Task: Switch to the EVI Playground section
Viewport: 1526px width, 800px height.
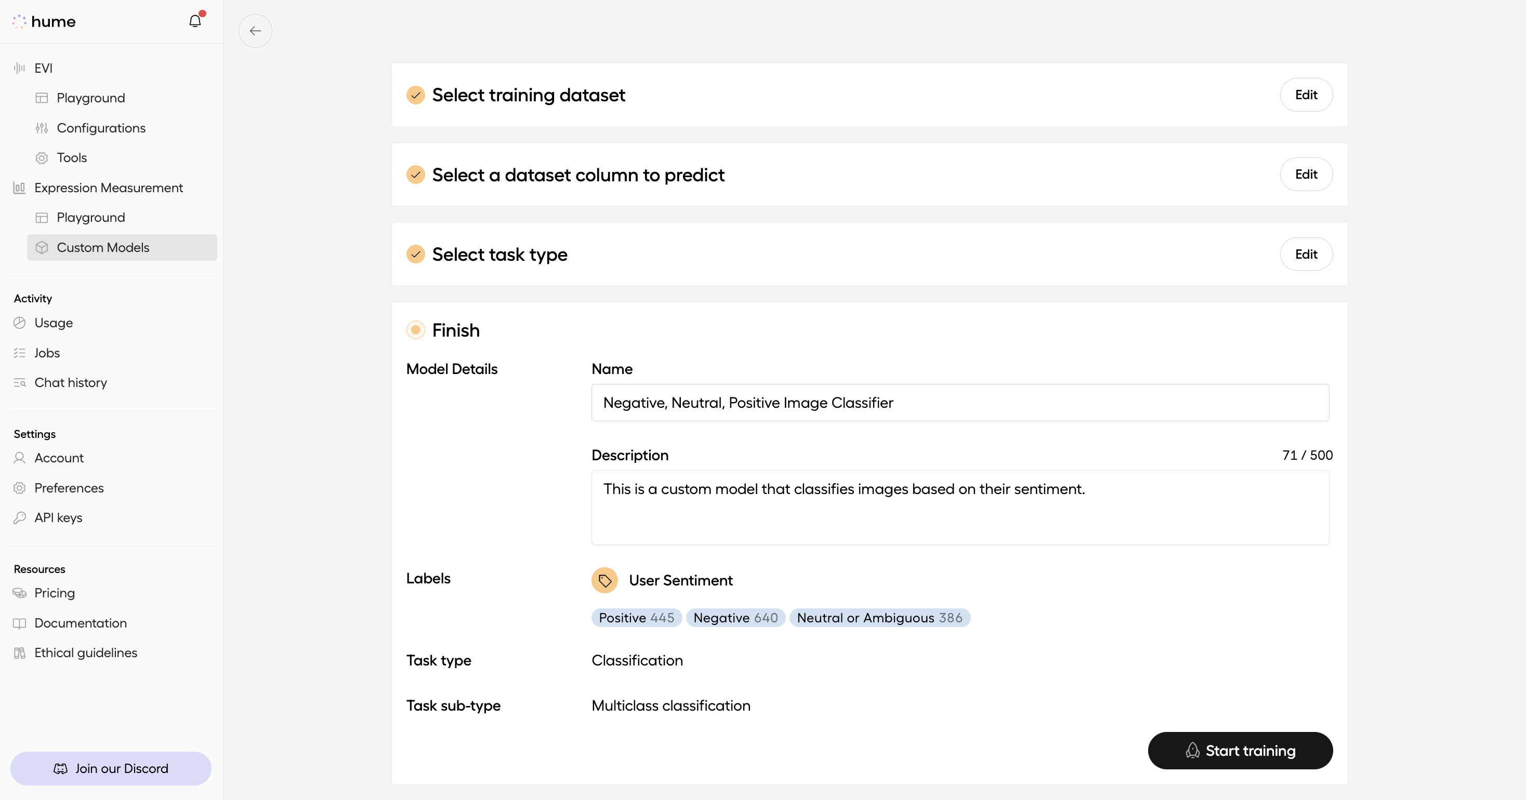Action: tap(90, 98)
